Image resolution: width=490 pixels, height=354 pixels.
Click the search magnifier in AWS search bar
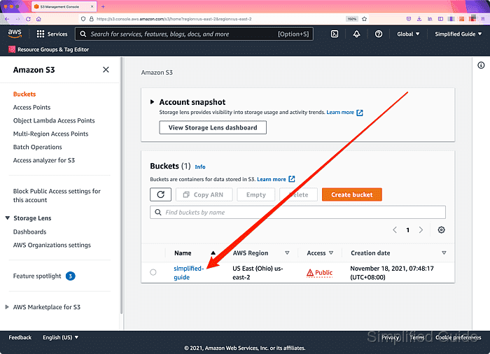[83, 34]
